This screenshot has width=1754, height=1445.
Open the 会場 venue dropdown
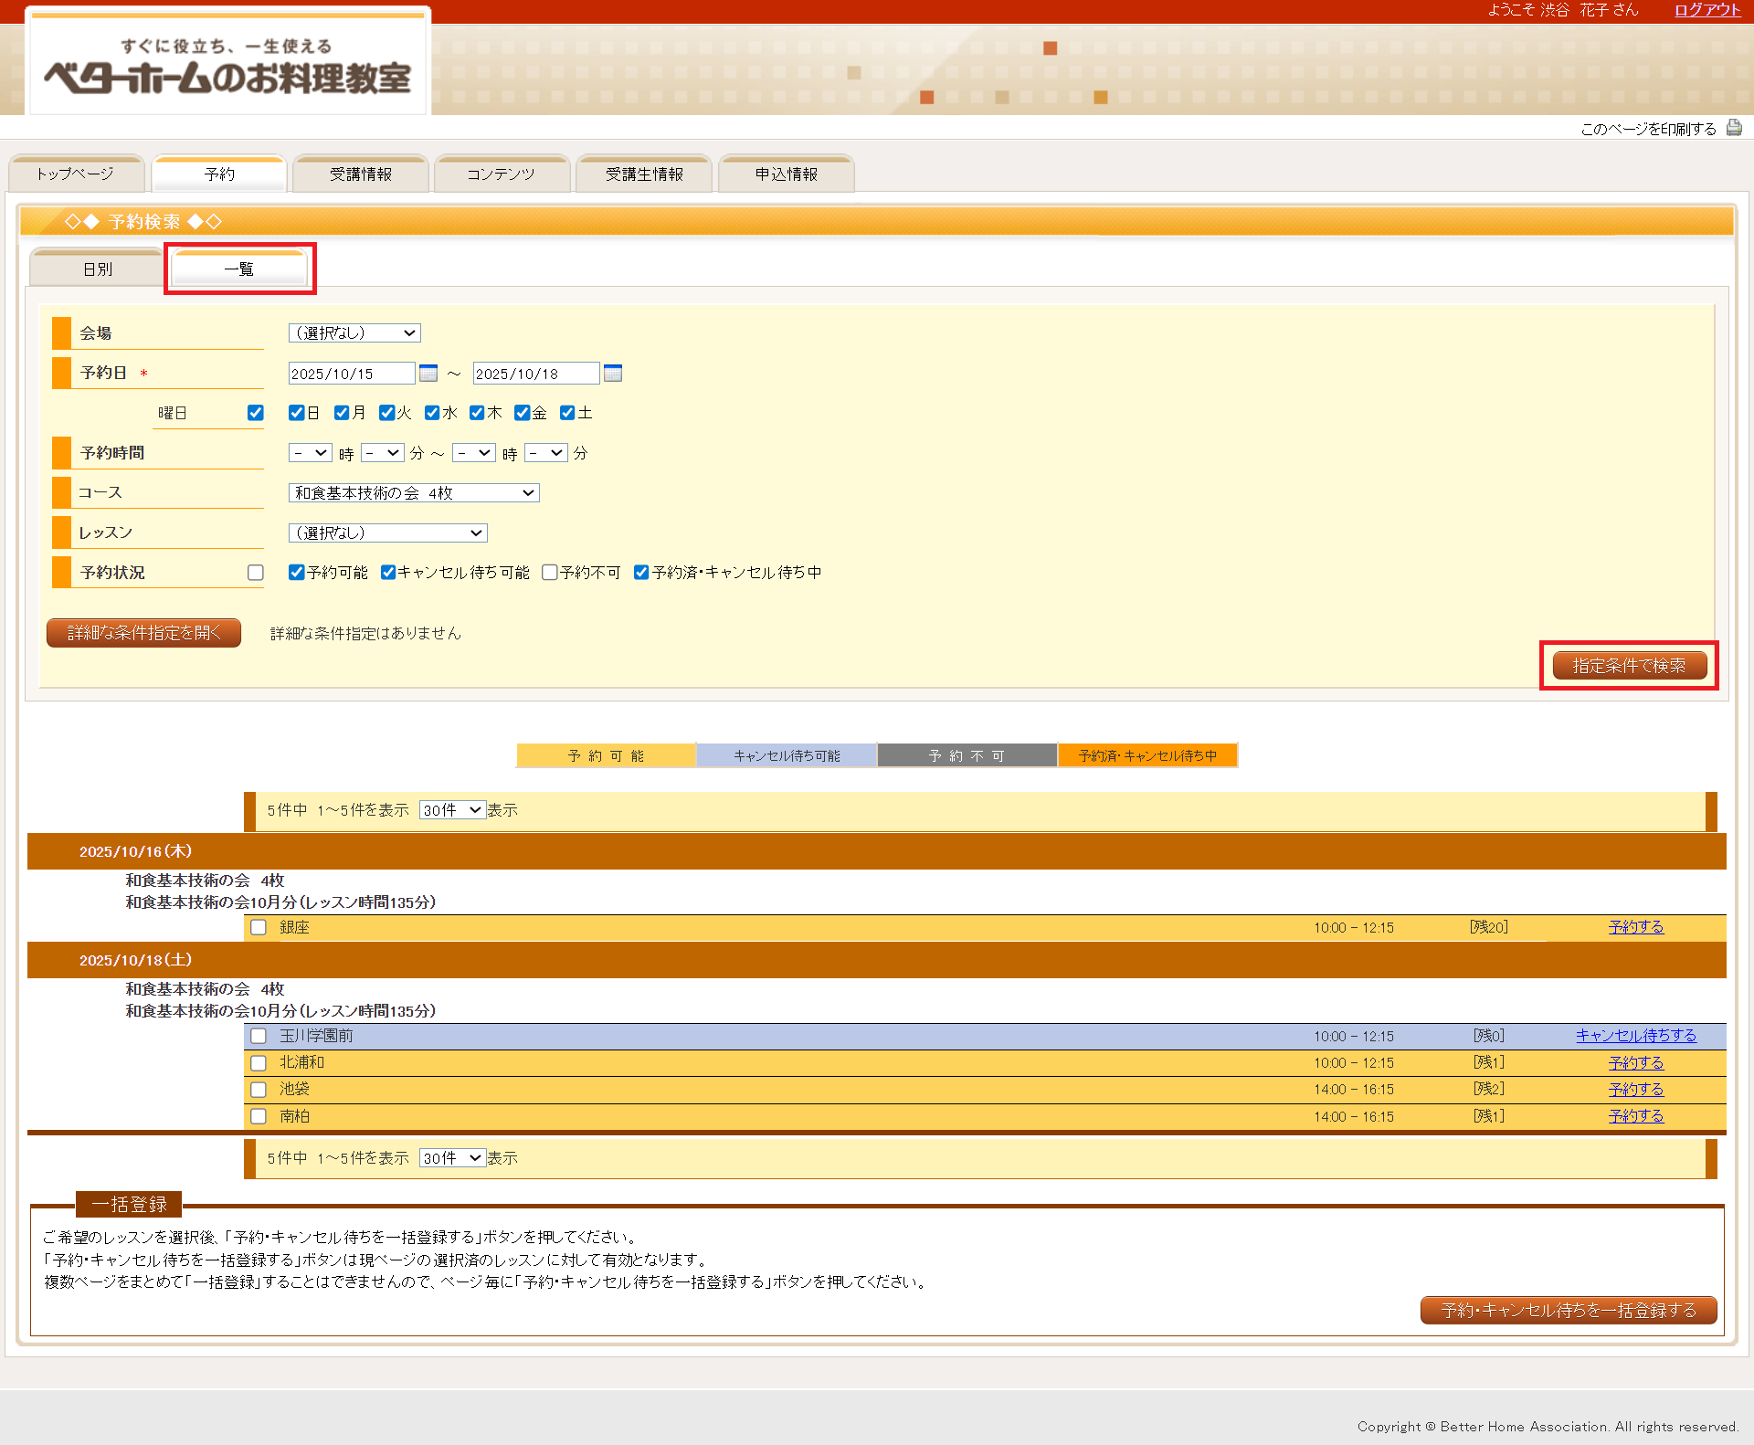pyautogui.click(x=354, y=333)
